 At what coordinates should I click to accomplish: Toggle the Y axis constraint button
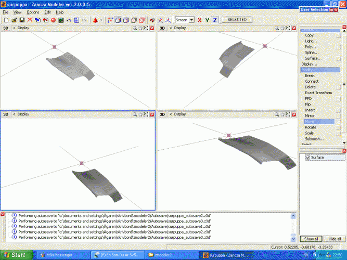pyautogui.click(x=207, y=20)
